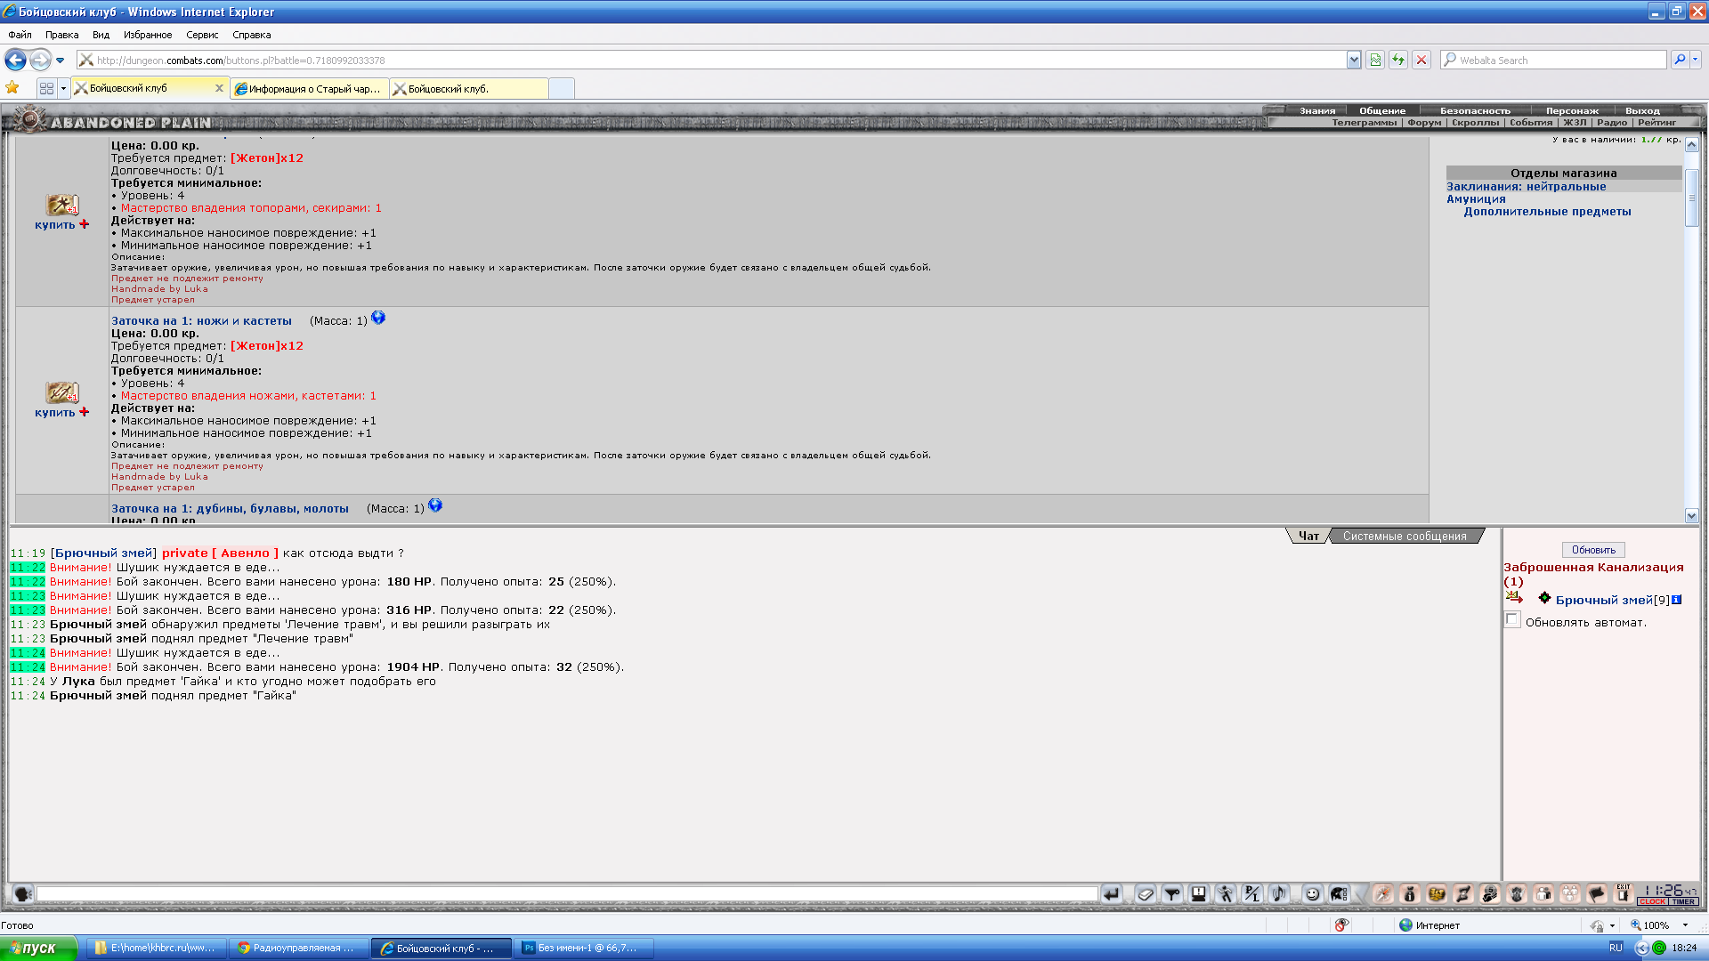
Task: Click the P/L translit toggle icon
Action: [x=1252, y=894]
